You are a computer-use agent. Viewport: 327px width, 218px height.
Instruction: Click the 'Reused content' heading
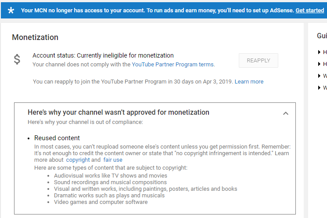[x=57, y=138]
